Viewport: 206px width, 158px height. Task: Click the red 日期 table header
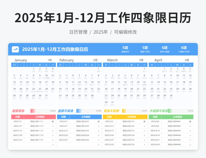pos(18,117)
